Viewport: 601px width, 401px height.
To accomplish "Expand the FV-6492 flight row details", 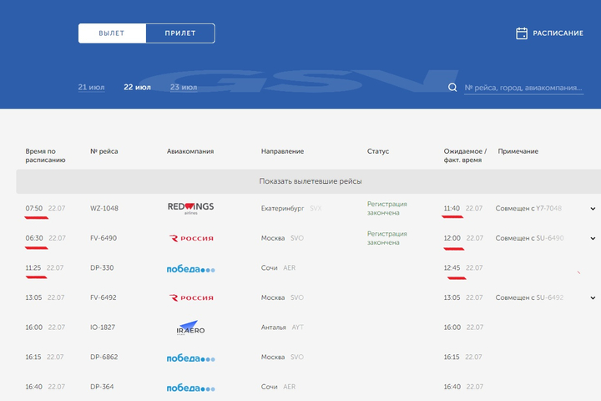I will tap(593, 297).
